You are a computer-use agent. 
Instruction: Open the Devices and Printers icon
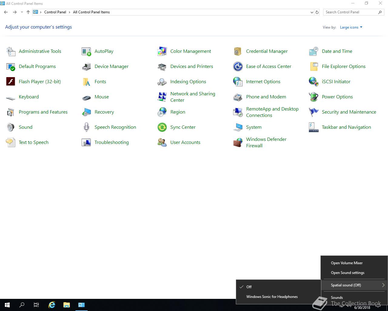click(x=162, y=67)
